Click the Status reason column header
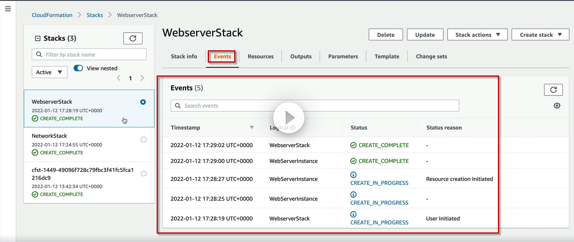Viewport: 574px width, 242px height. coord(444,128)
